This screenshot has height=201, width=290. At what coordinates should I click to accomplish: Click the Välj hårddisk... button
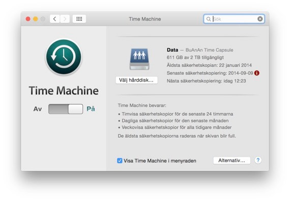click(x=136, y=80)
